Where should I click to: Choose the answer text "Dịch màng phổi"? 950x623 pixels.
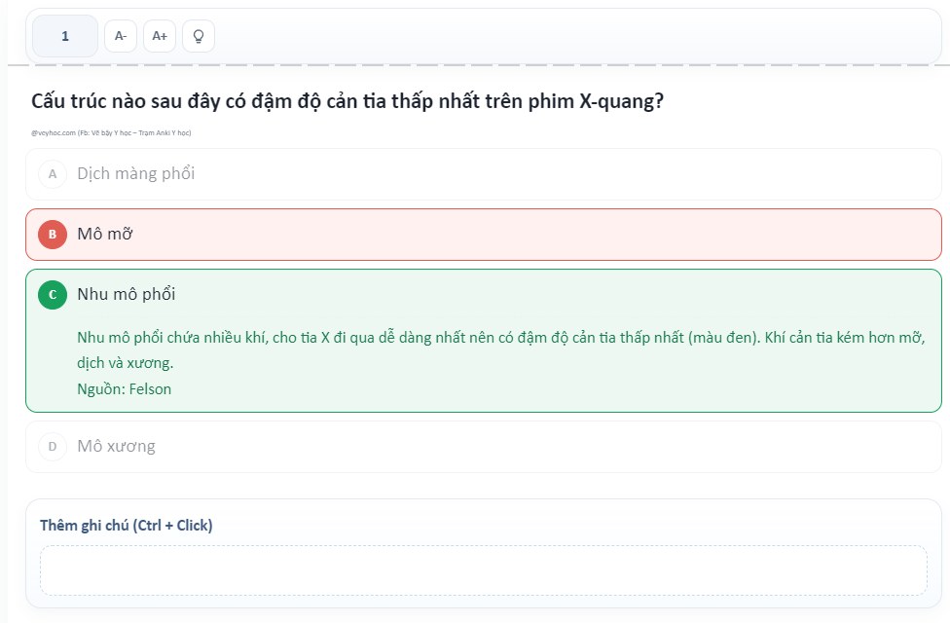pyautogui.click(x=135, y=174)
